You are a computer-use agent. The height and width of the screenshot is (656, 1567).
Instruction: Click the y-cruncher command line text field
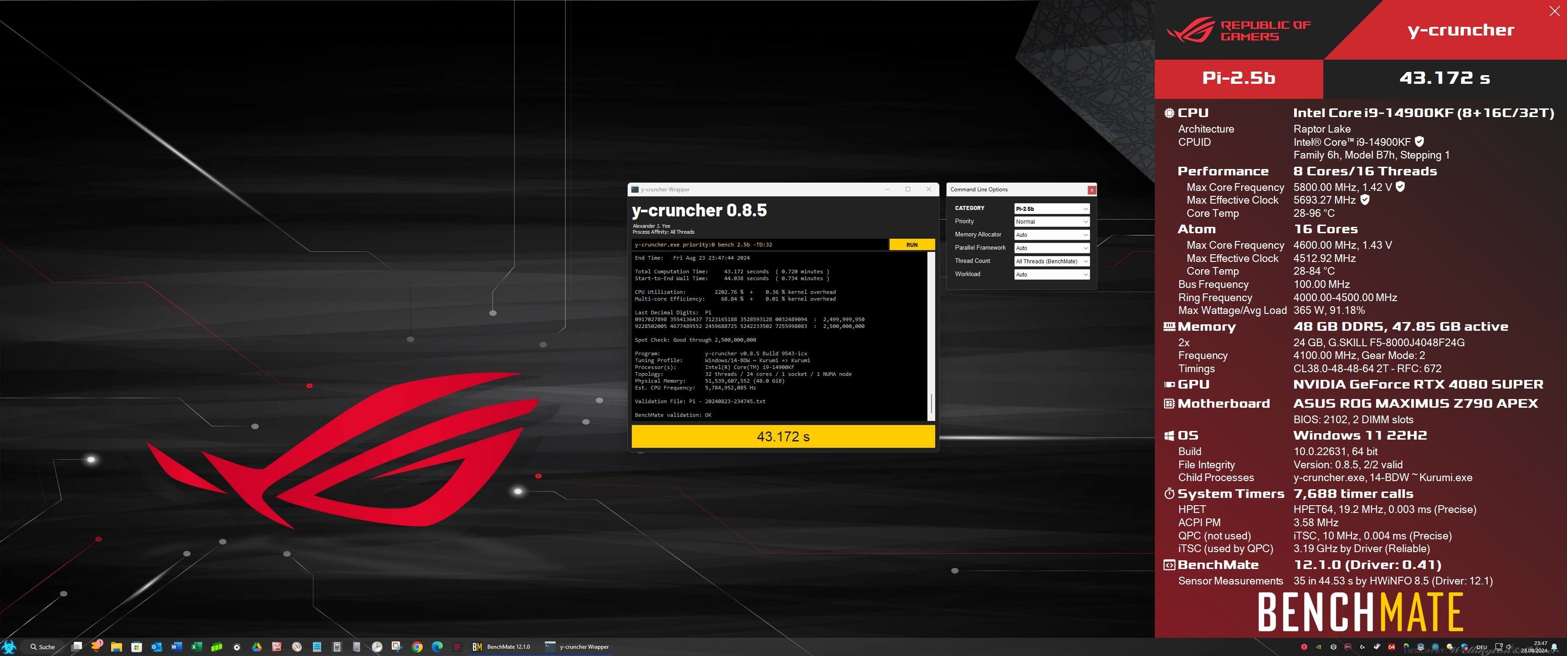coord(759,245)
